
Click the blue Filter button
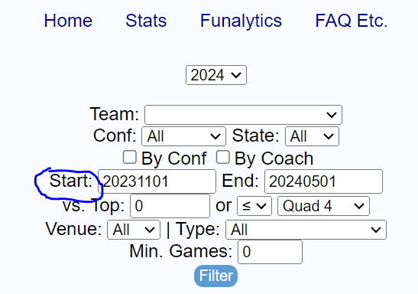tap(216, 276)
